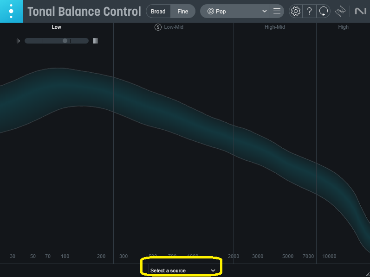This screenshot has width=370, height=277.
Task: Open settings with the gear icon
Action: pos(296,11)
